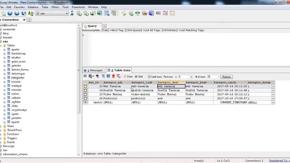The image size is (290, 163).
Task: Open the Powertools menu
Action: click(78, 7)
